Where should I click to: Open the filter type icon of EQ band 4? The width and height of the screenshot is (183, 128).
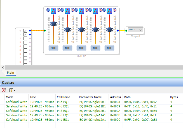click(x=95, y=11)
